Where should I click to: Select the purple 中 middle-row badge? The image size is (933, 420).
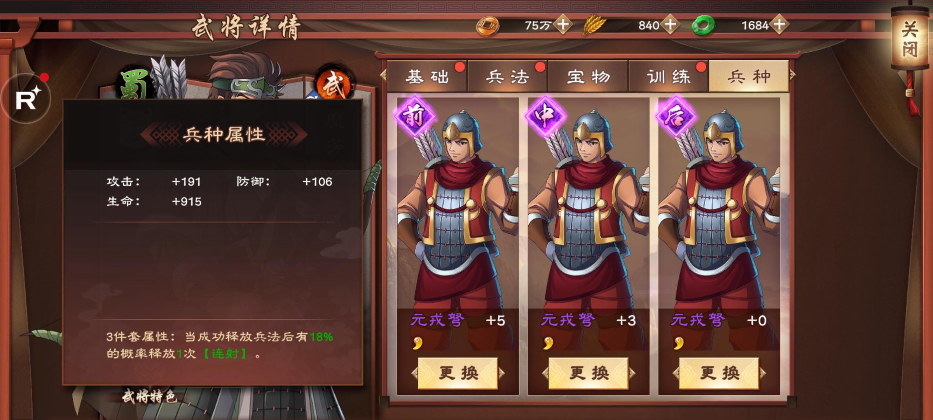point(545,116)
